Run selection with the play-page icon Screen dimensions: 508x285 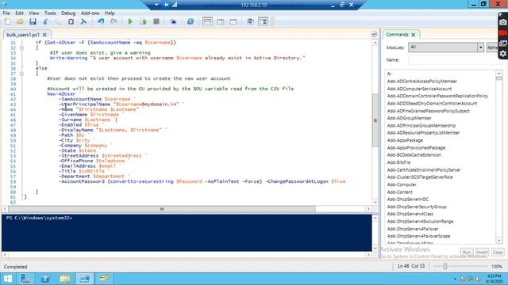143,21
